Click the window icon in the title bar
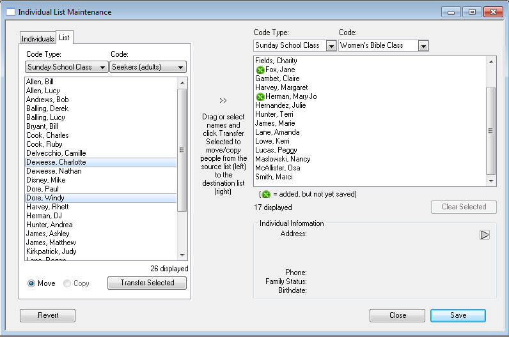Viewport: 509px width, 337px height. coord(10,12)
